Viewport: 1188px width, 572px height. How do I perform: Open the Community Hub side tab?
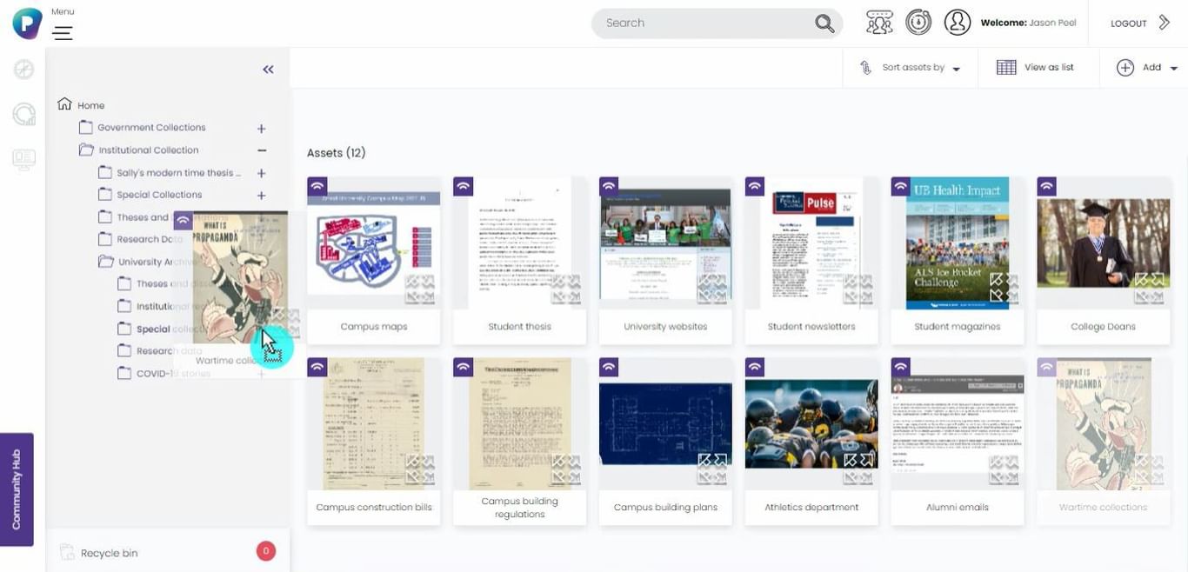[17, 489]
